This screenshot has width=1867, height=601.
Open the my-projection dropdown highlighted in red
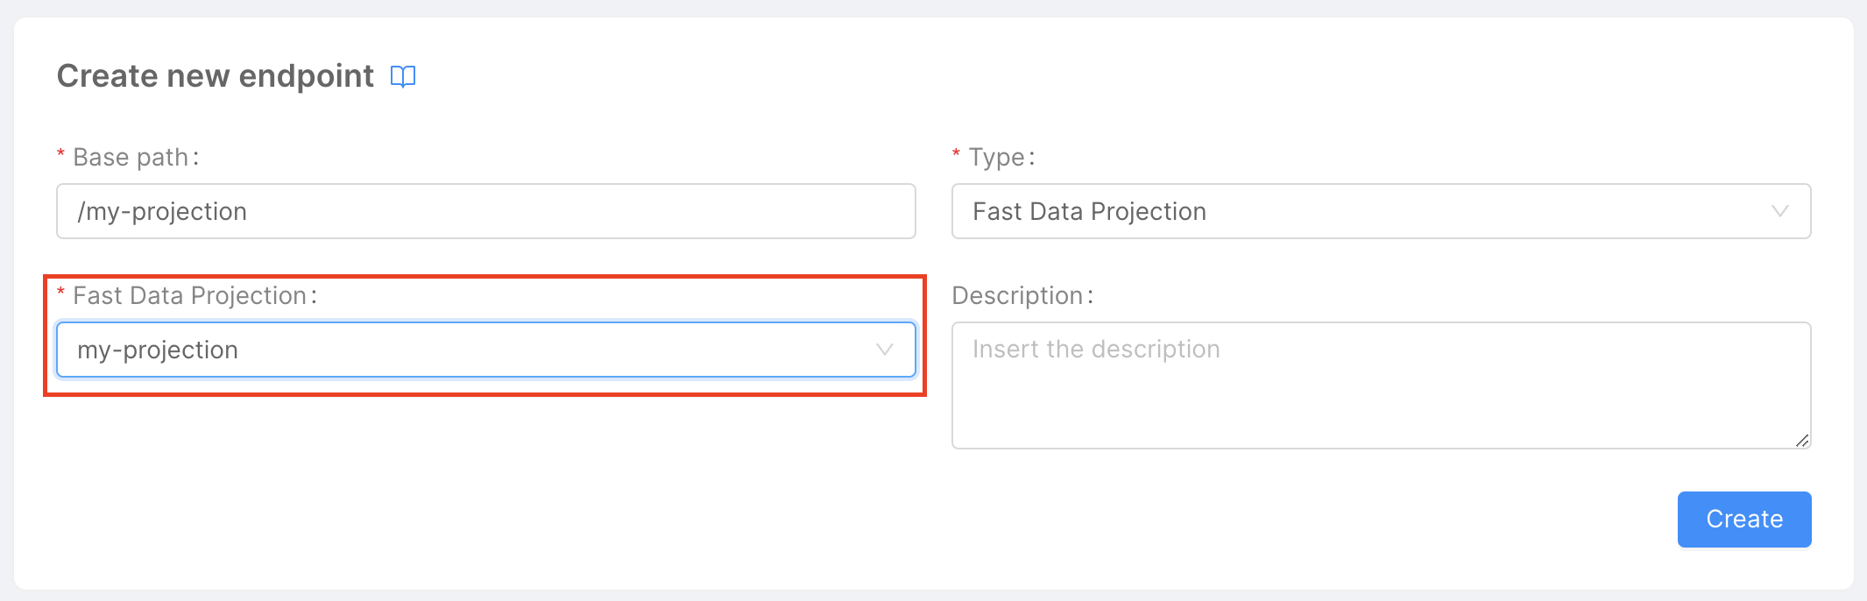coord(485,350)
